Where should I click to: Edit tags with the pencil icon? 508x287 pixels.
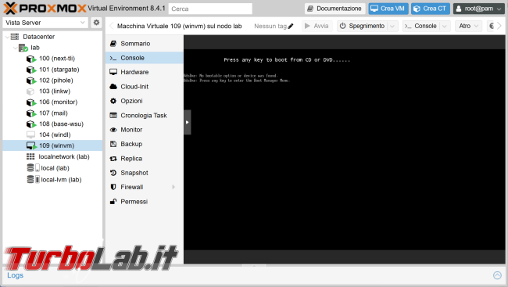[291, 26]
